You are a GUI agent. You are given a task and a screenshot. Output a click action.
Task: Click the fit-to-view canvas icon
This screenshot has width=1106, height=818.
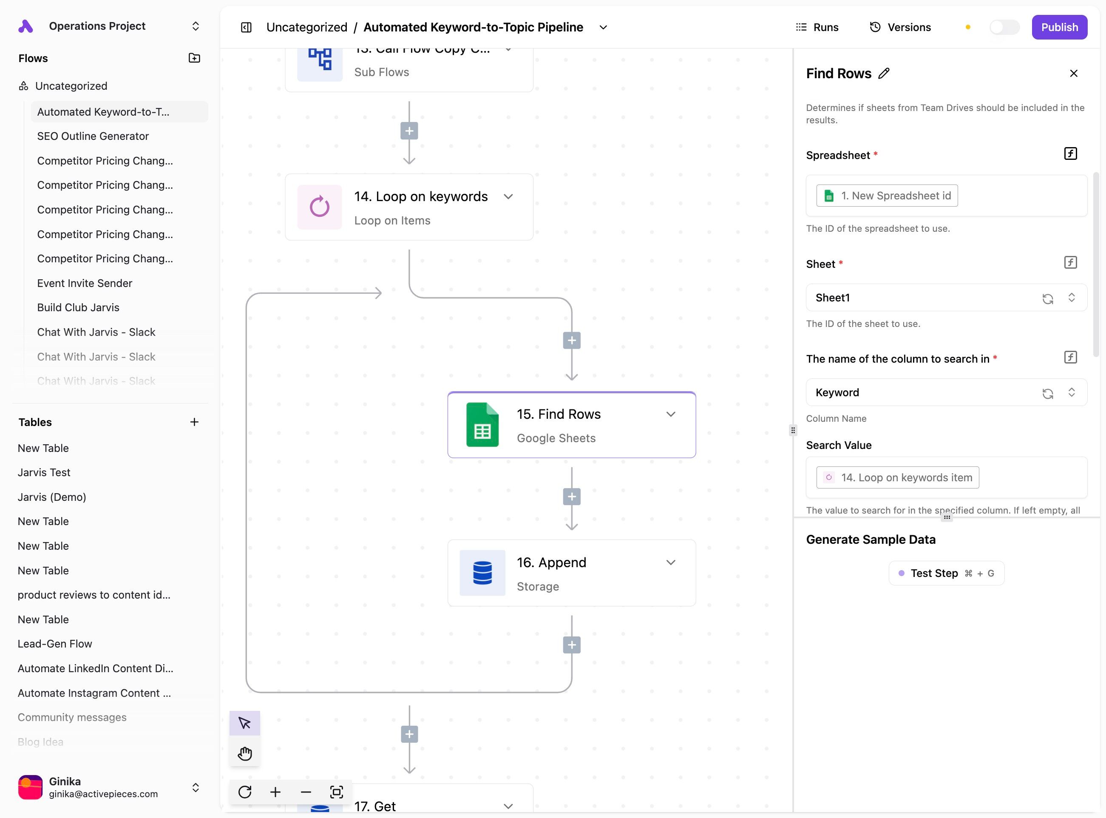(337, 792)
